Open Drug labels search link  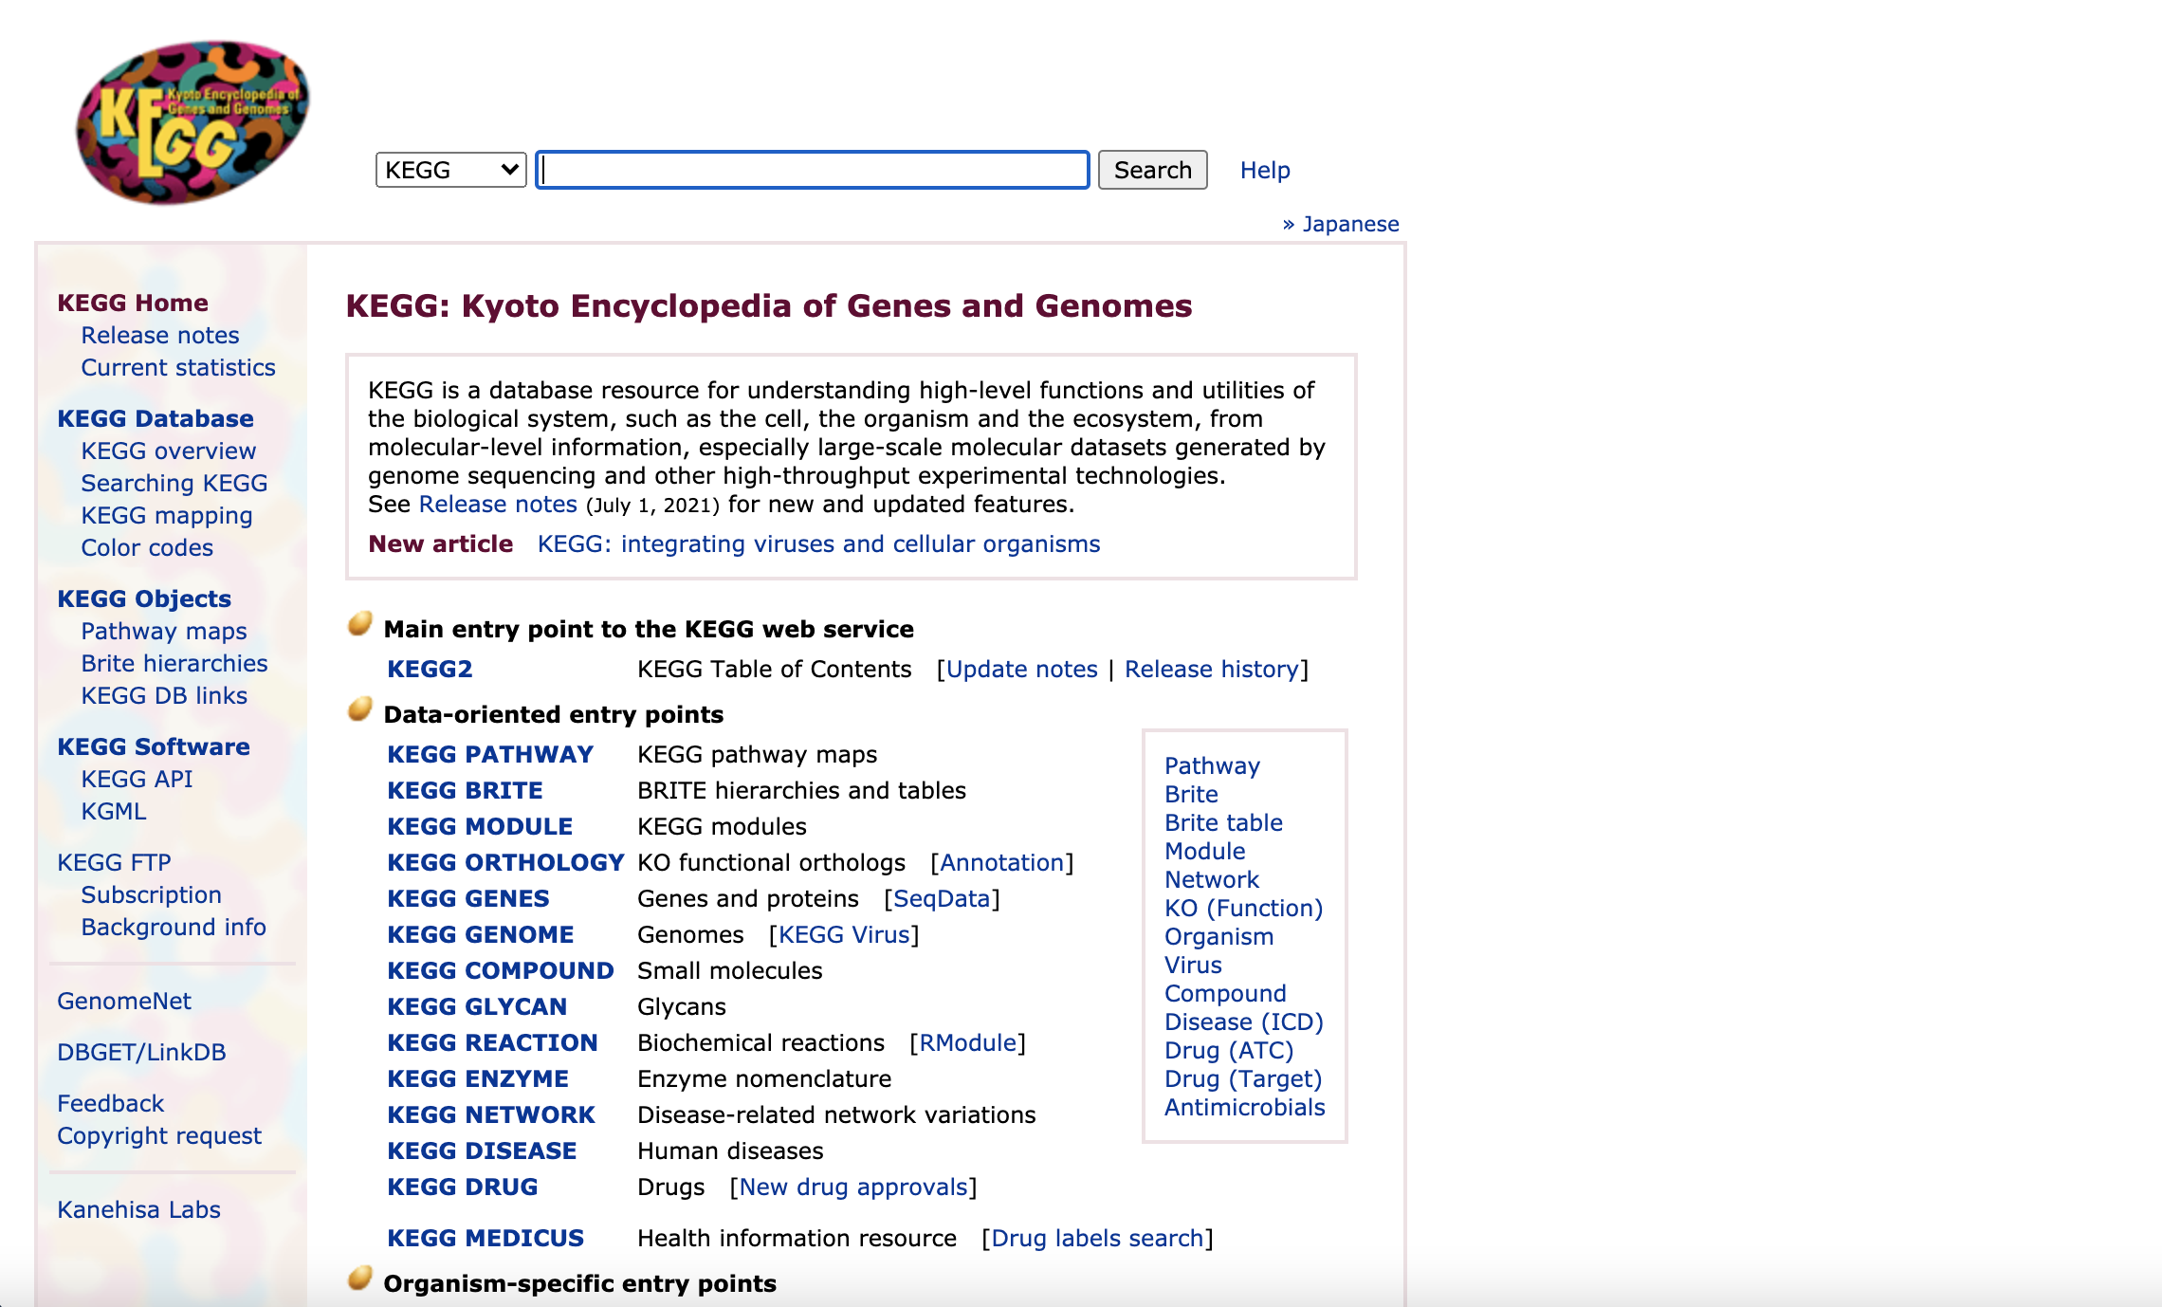(x=1097, y=1238)
